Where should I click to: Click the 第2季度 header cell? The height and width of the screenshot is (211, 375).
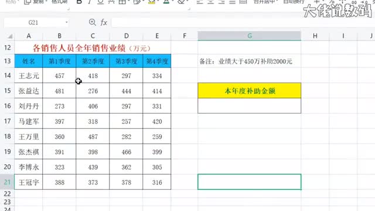coord(93,61)
